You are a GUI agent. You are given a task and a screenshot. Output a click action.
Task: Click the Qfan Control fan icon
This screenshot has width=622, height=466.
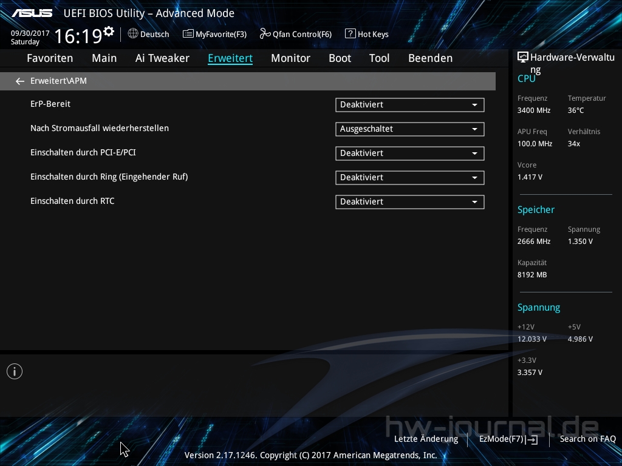tap(265, 34)
